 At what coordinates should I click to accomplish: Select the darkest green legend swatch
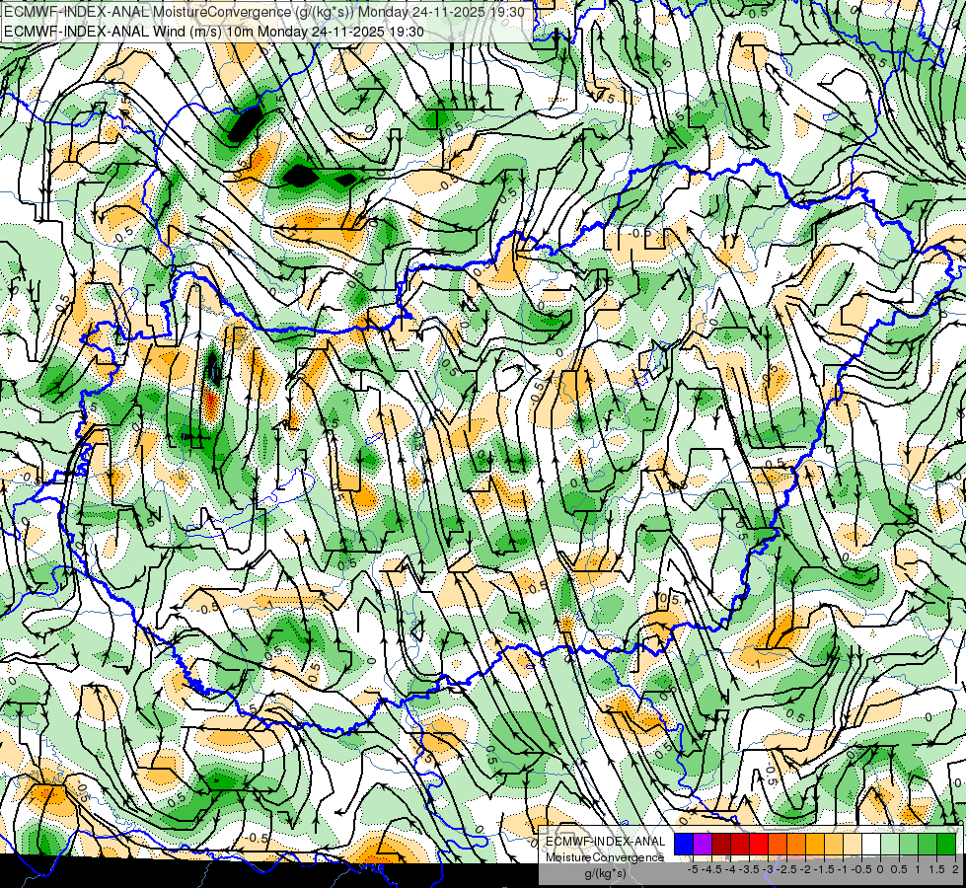click(x=946, y=845)
